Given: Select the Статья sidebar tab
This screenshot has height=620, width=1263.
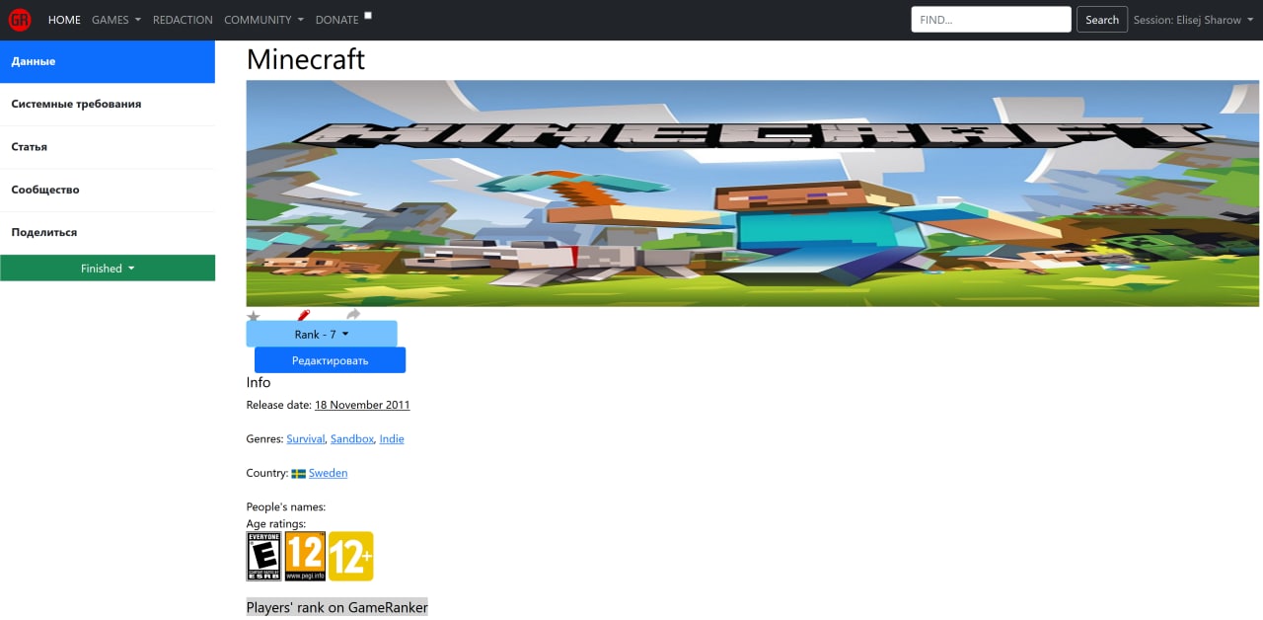Looking at the screenshot, I should [x=108, y=147].
